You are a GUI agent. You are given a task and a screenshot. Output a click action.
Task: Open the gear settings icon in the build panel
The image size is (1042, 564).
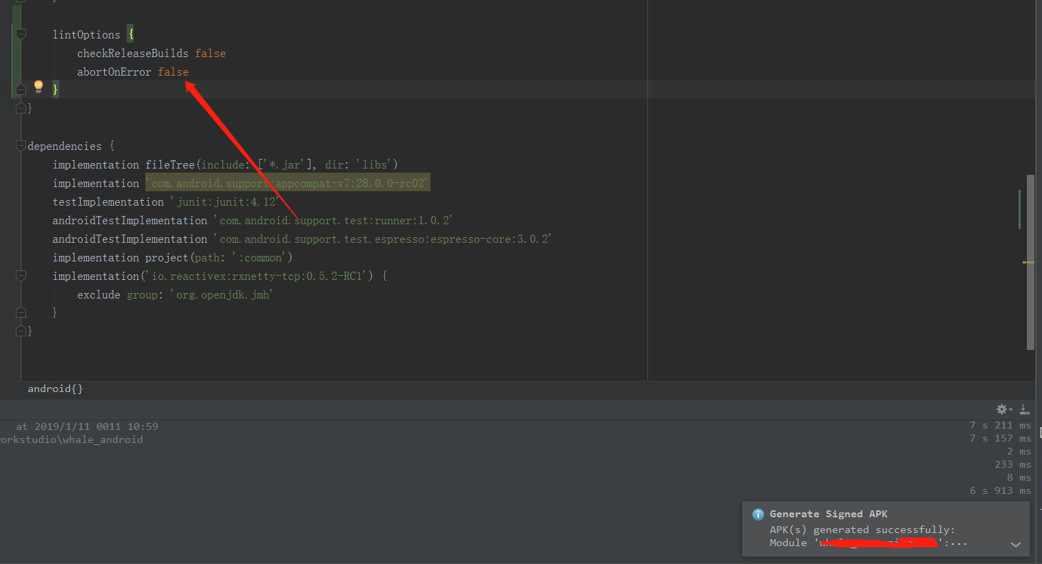point(1001,409)
